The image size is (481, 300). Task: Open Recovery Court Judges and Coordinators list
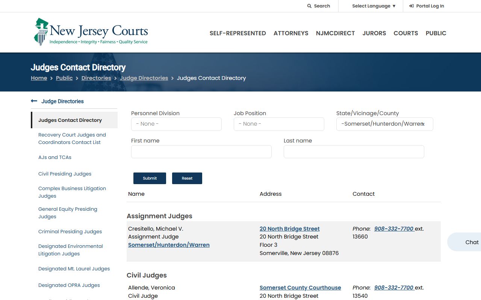point(72,138)
